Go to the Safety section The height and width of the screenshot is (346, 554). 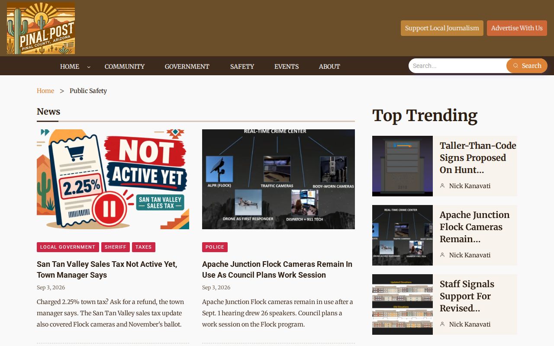point(242,67)
